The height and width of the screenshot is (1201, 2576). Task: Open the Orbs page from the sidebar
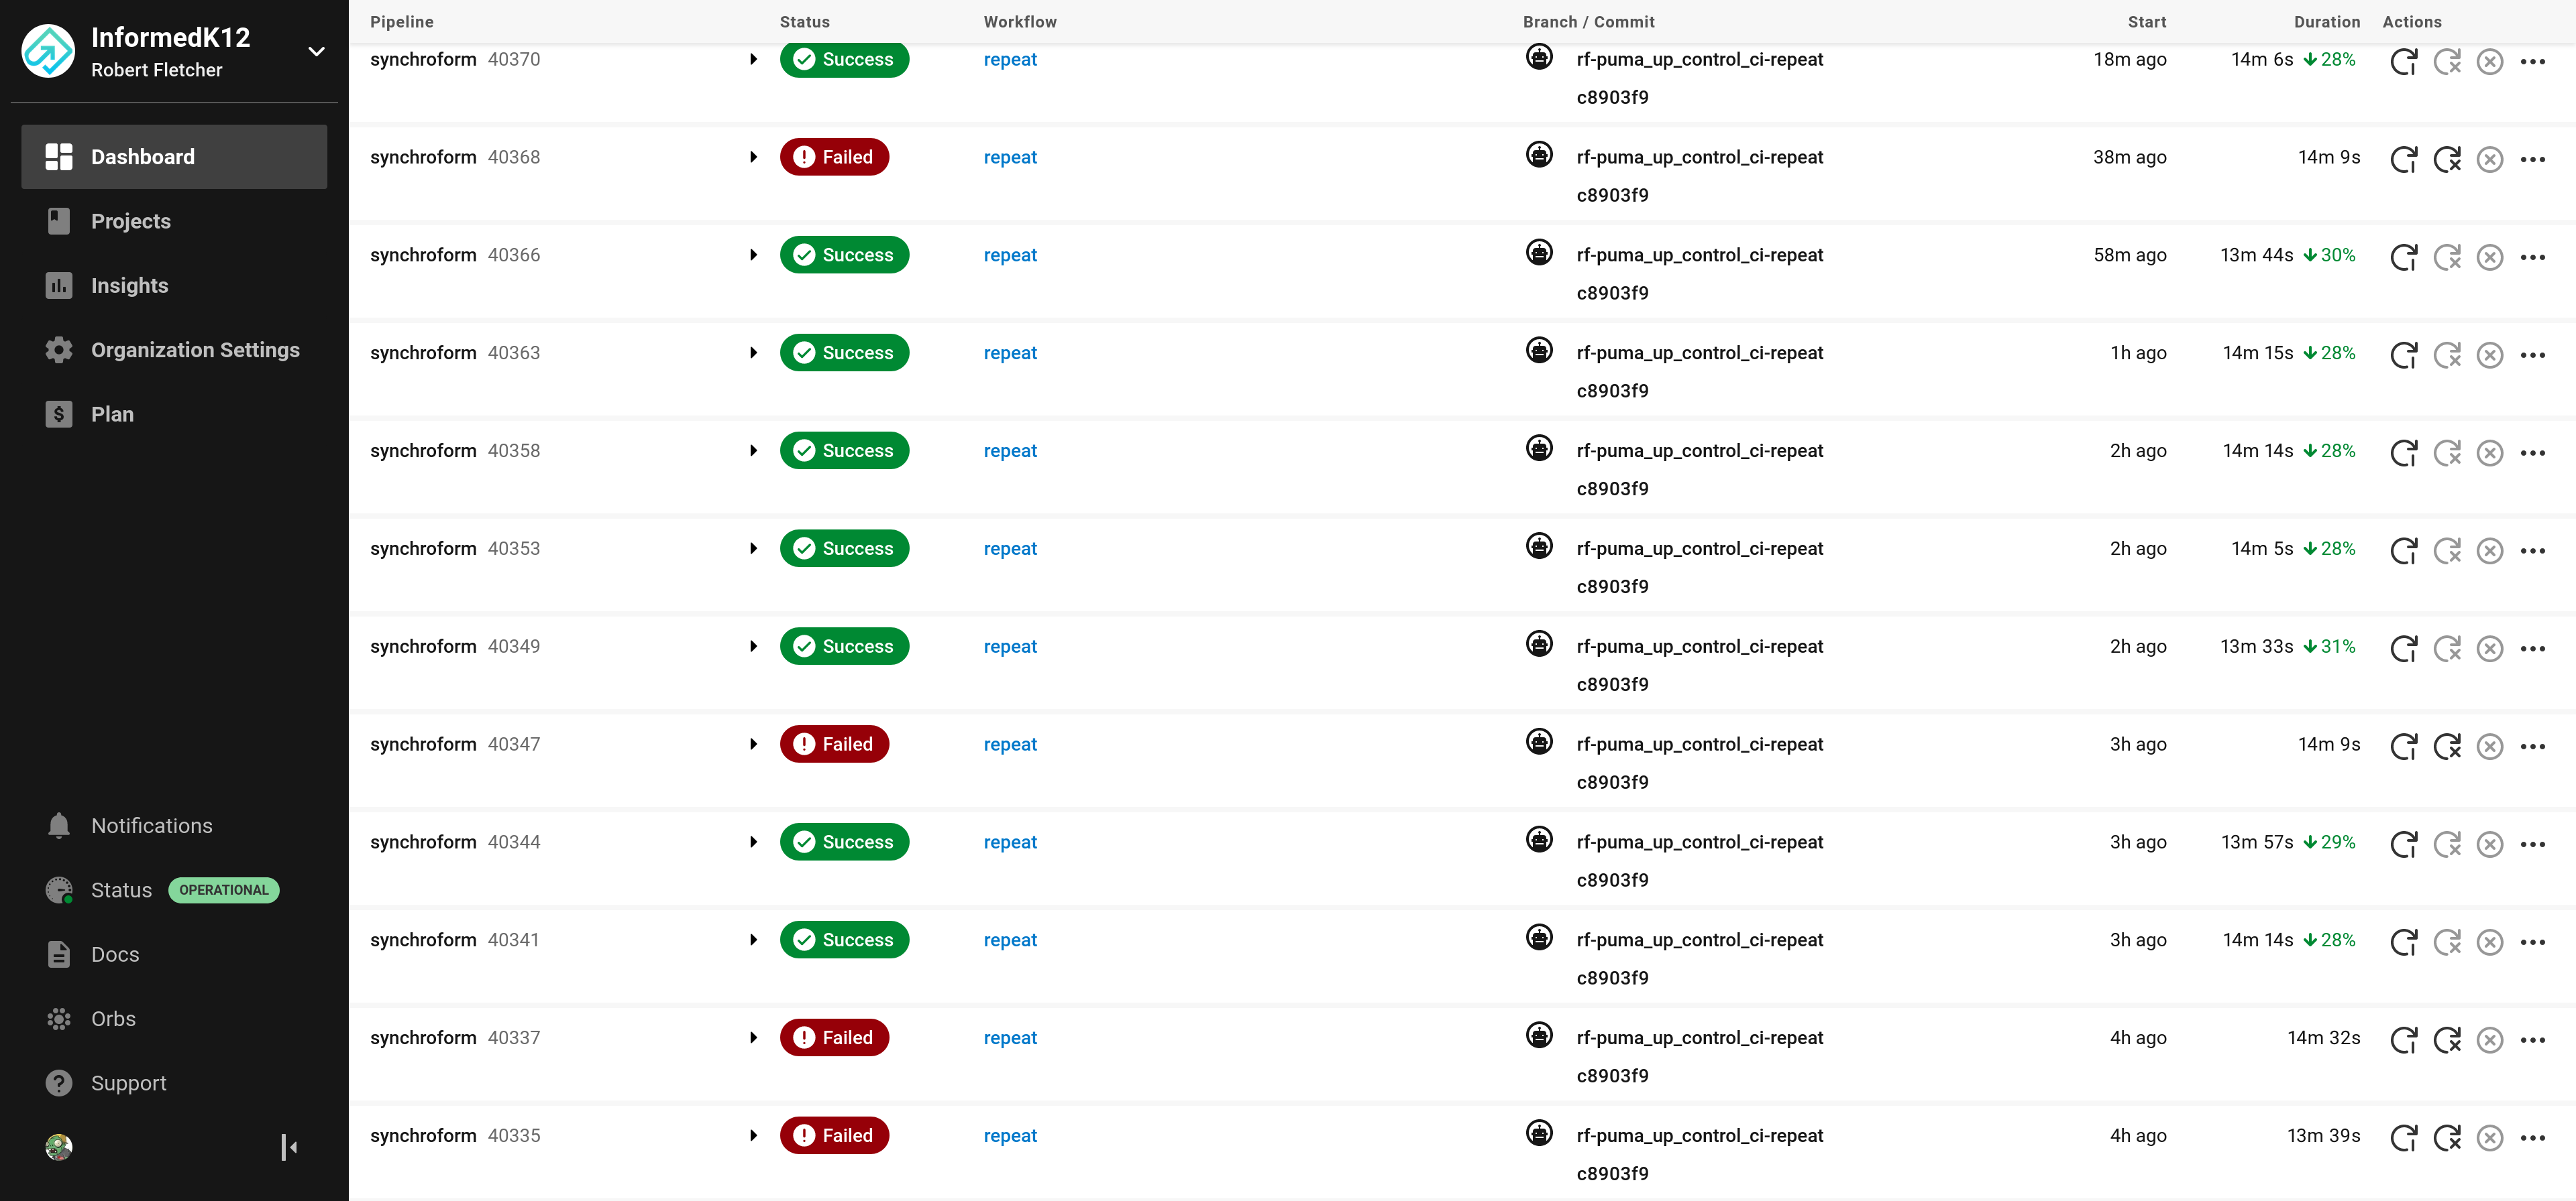(113, 1018)
